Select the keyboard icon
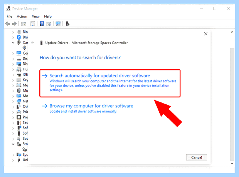Viewport: 239px width, 177px height. (x=19, y=80)
